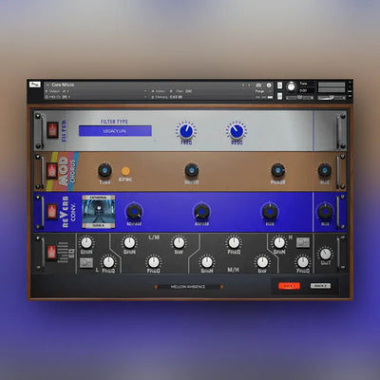Viewport: 380px width, 380px height.
Task: Open the snapshot camera icon
Action: coord(258,85)
